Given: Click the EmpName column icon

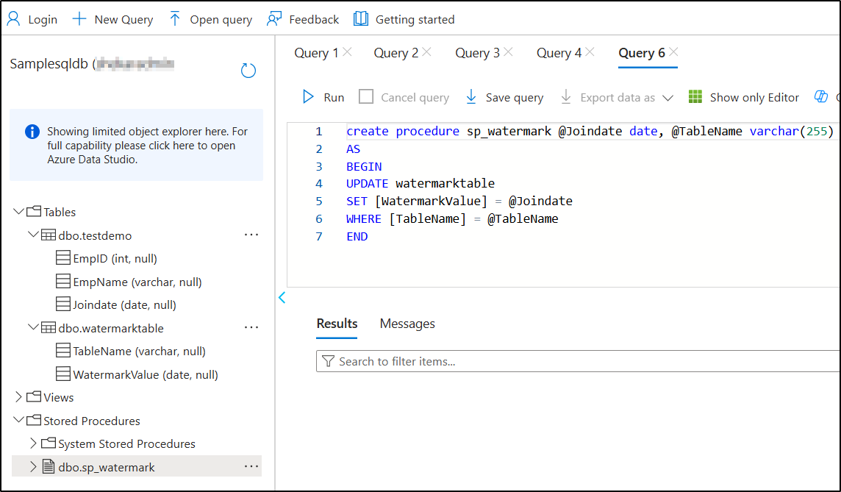Looking at the screenshot, I should (63, 281).
